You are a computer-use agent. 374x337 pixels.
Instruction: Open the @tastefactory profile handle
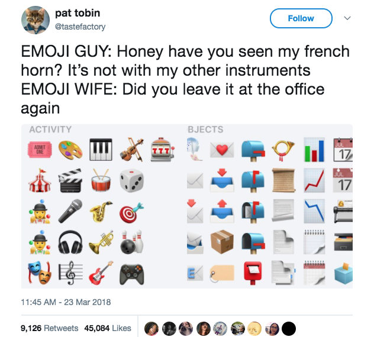pyautogui.click(x=80, y=27)
